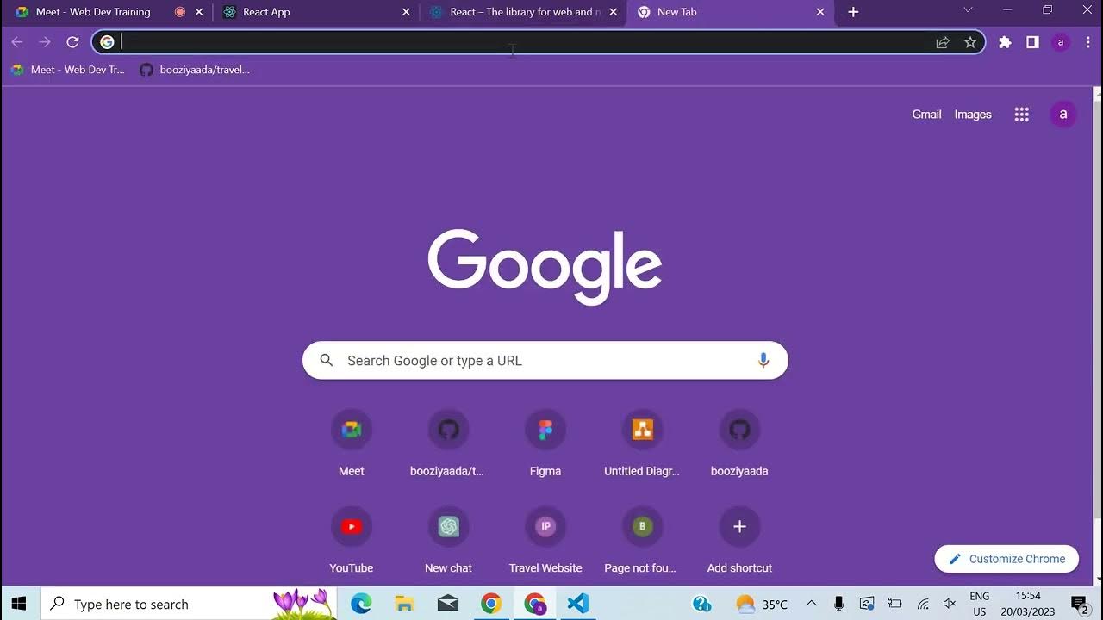Open Meet - Web Dev Tr... bookmark
Screen dimensions: 1103x620
click(x=69, y=70)
